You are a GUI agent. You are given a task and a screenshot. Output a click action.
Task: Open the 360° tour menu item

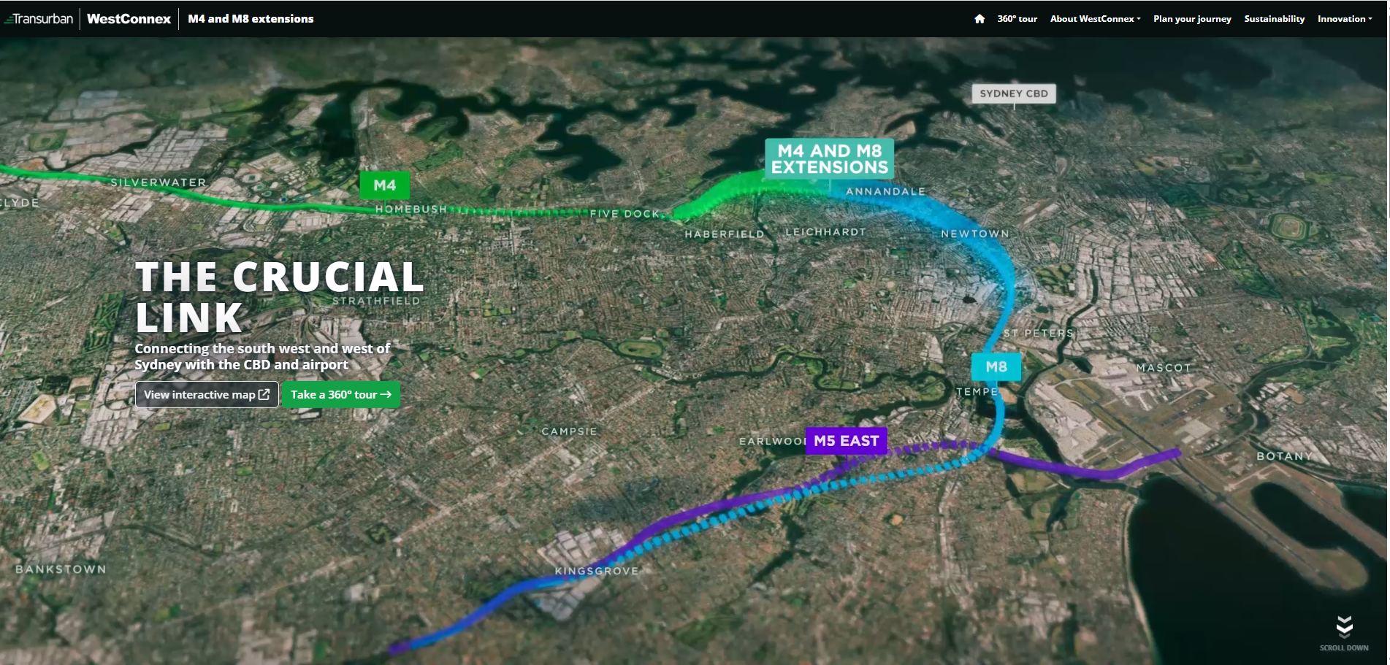click(x=1017, y=19)
